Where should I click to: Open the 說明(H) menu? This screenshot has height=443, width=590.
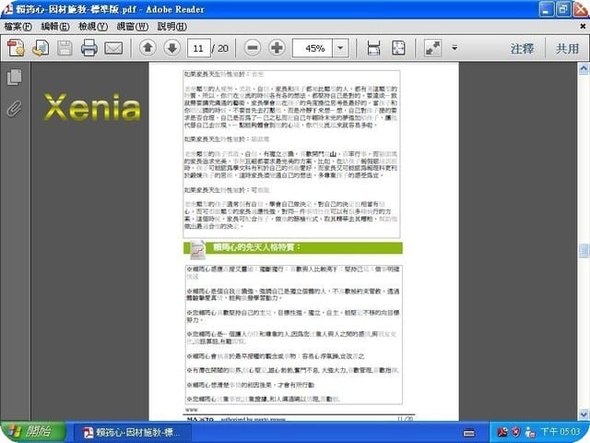[x=172, y=27]
